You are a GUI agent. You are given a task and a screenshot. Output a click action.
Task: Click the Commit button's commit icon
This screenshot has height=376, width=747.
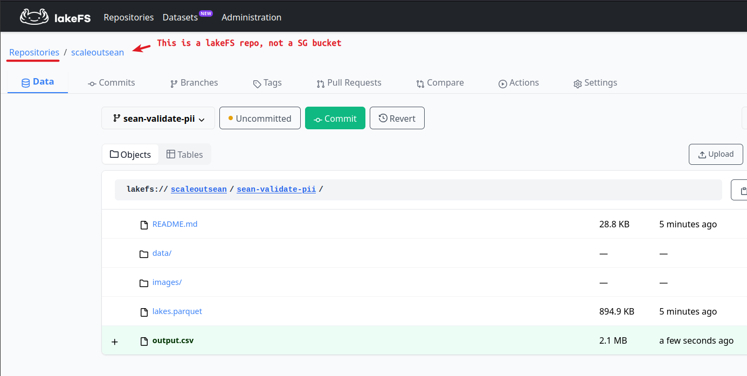(318, 120)
